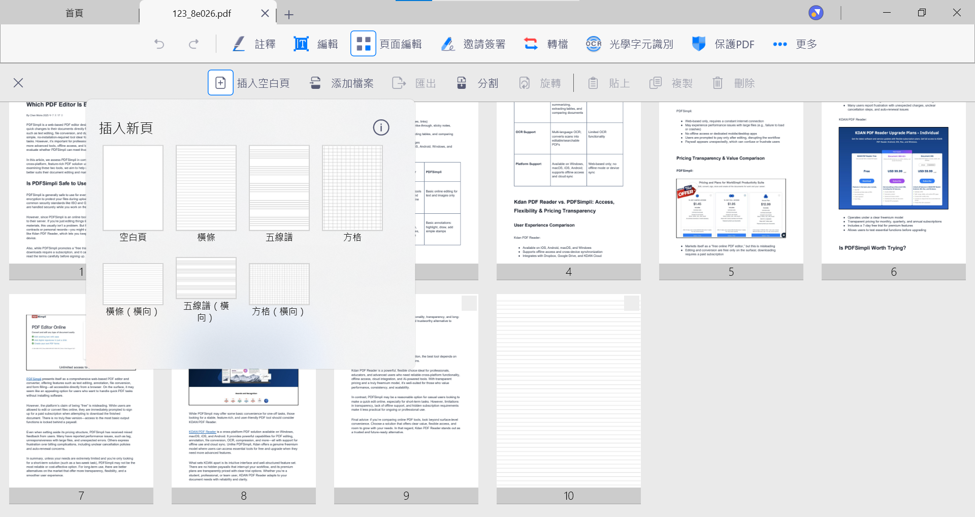Open 邀請簽署 signature tool
Image resolution: width=975 pixels, height=517 pixels.
pyautogui.click(x=473, y=44)
